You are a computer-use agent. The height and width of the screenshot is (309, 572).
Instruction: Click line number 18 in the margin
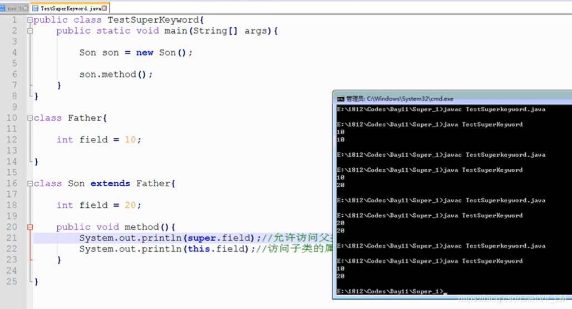[x=12, y=205]
